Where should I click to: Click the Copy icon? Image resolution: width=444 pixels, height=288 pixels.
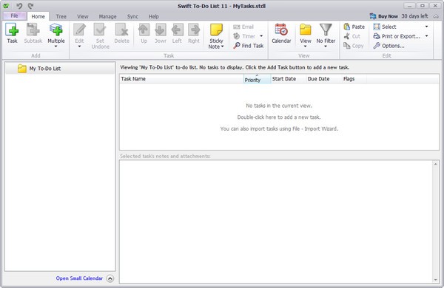coord(347,46)
